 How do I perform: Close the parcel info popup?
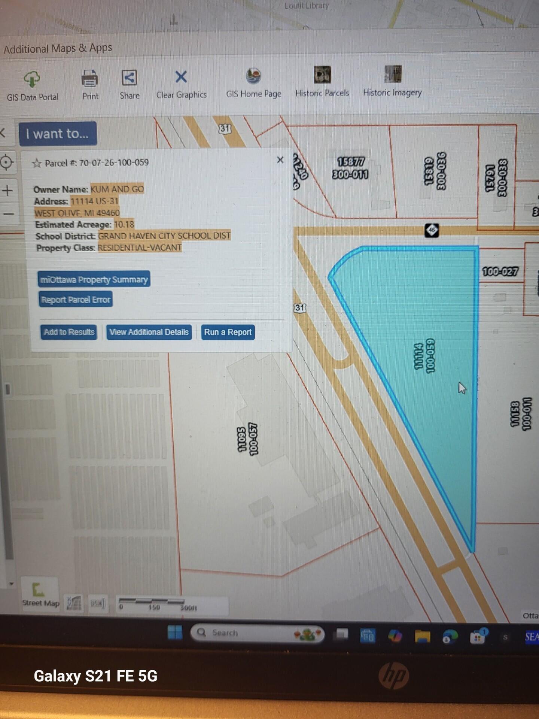coord(280,160)
